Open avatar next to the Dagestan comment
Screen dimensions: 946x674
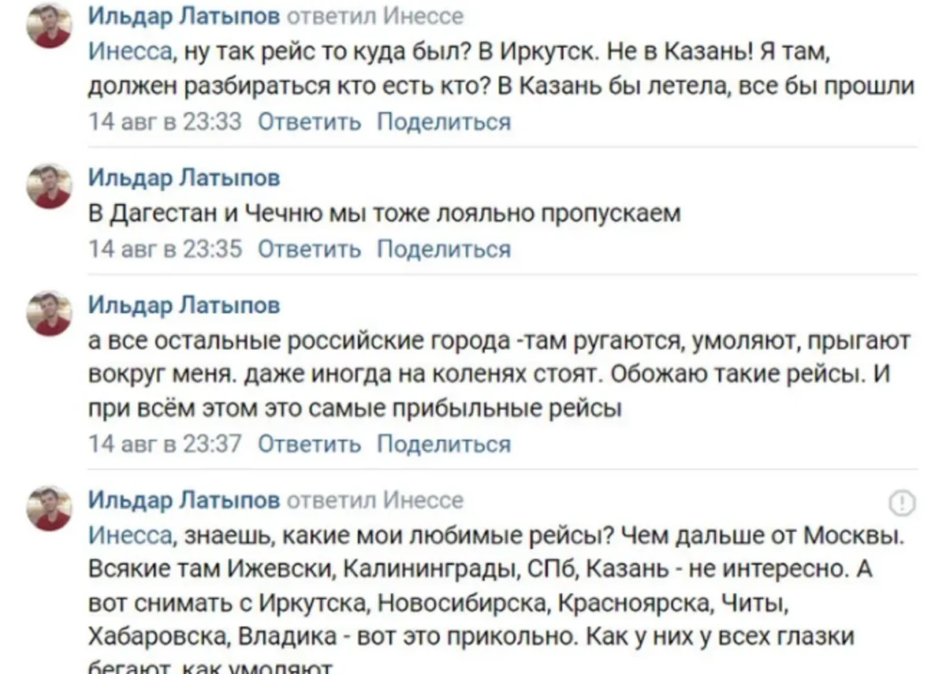pyautogui.click(x=50, y=186)
